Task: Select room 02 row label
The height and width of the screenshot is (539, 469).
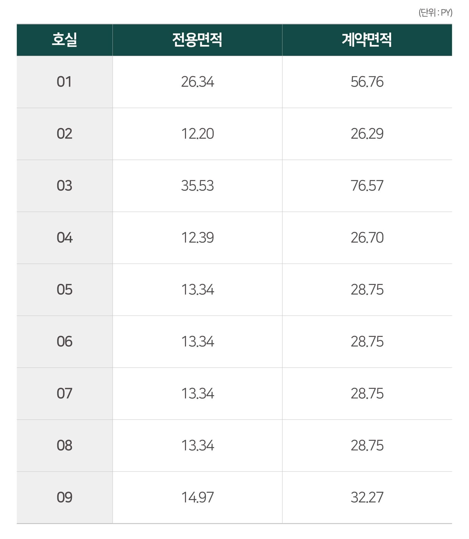Action: tap(65, 134)
